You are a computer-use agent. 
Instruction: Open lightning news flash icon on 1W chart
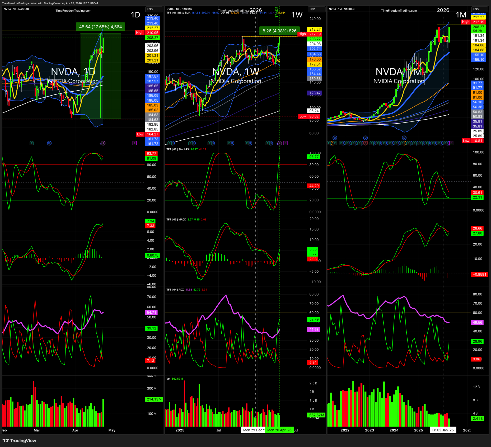(x=279, y=143)
